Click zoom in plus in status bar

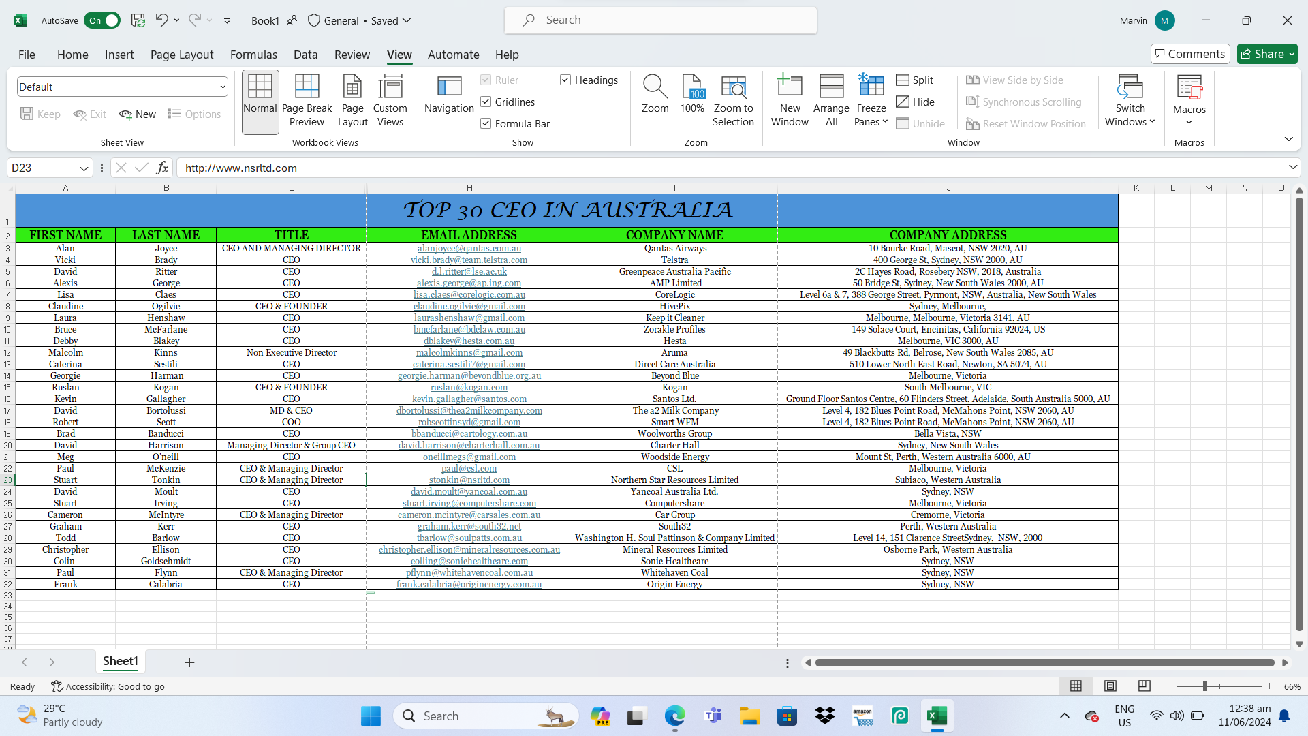1269,686
